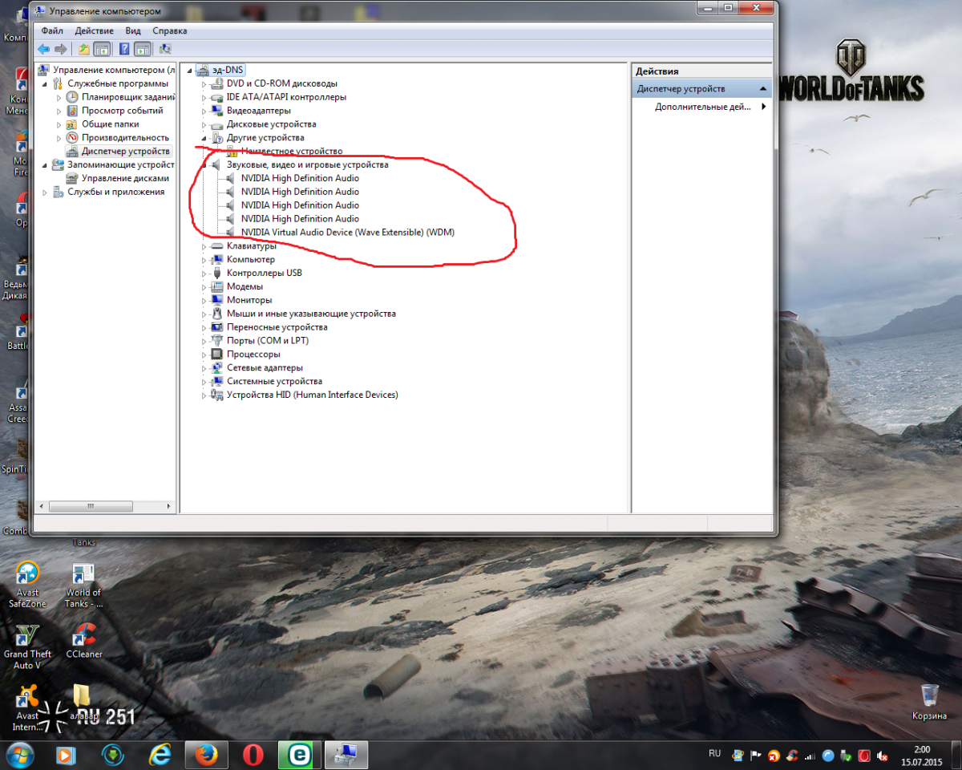
Task: Open Avast SafeZone desktop shortcut
Action: (27, 584)
